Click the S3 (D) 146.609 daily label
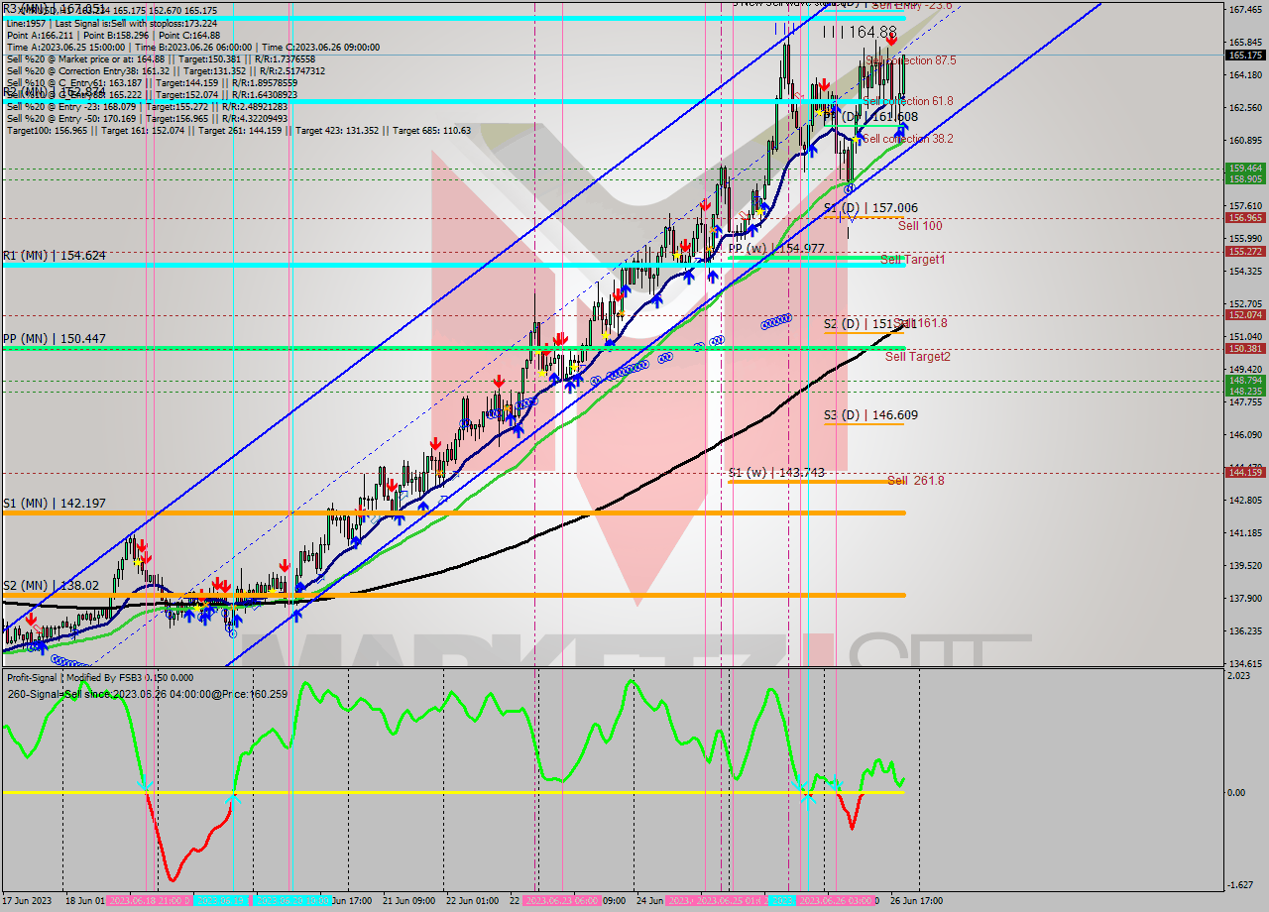1269x912 pixels. click(870, 415)
